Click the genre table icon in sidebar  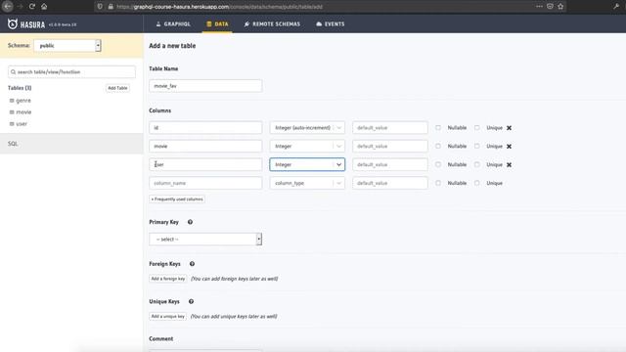coord(12,101)
